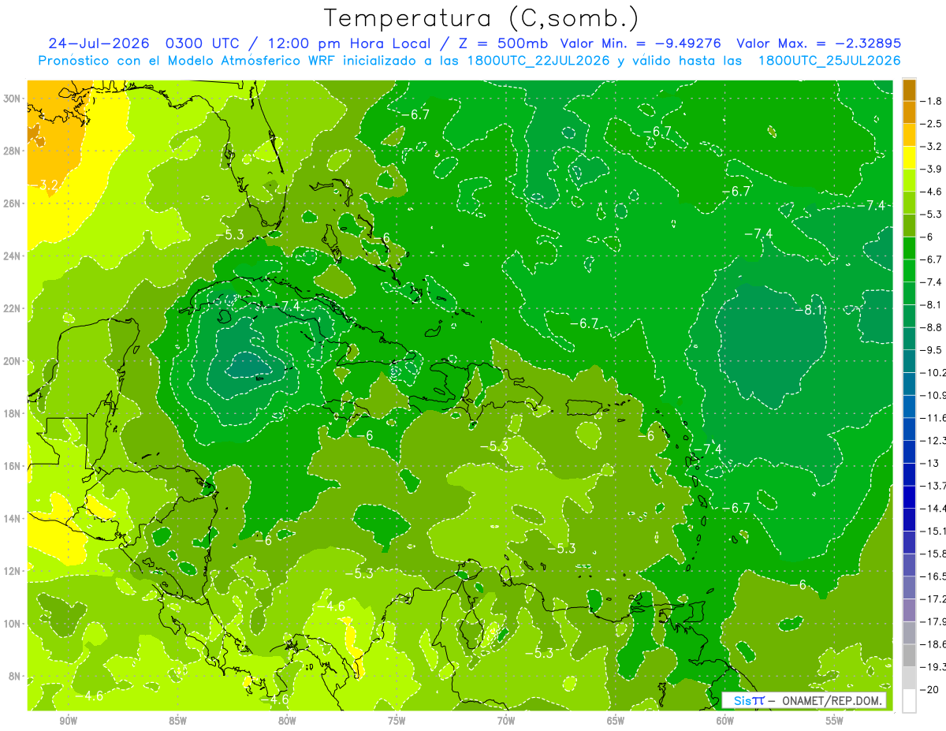Click the '-1.8' colorbar scale label
Screen dimensions: 946x731
[x=931, y=101]
